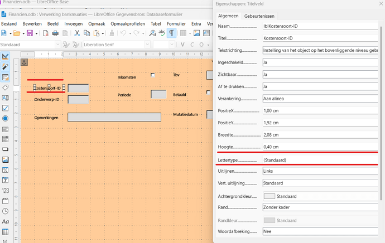Click the Titel field Kostensoort-ID
This screenshot has height=243, width=385.
320,38
